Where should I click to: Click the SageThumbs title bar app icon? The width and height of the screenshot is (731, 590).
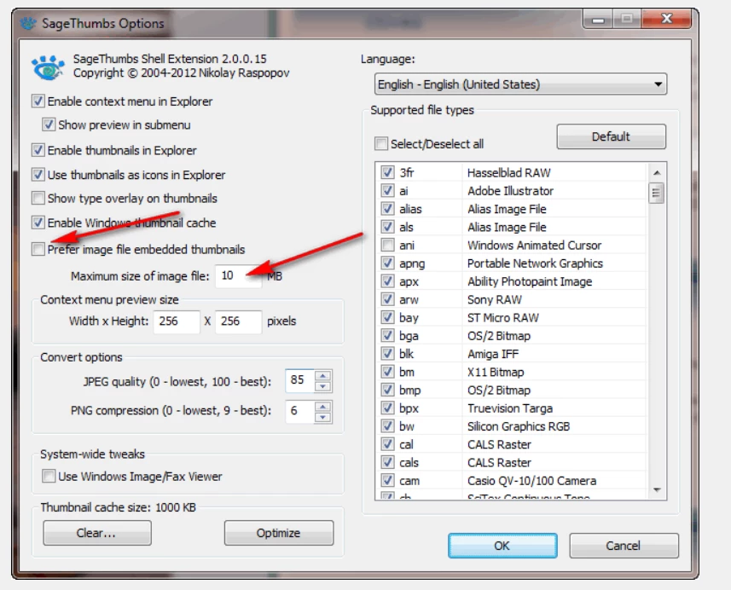pos(28,23)
